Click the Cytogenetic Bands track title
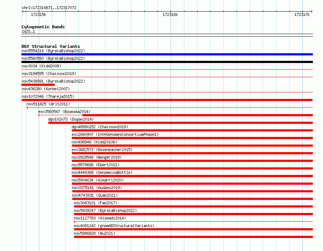323x251 pixels. (43, 27)
